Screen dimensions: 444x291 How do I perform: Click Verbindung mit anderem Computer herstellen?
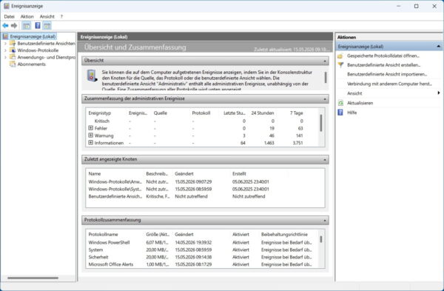click(389, 84)
